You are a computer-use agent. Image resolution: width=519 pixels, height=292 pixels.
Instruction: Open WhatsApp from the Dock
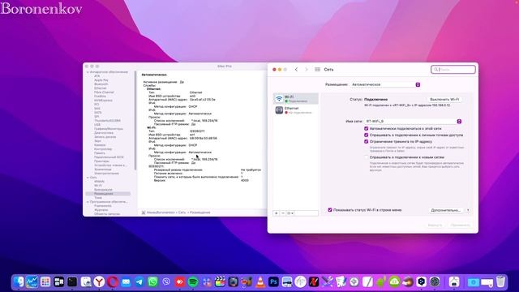pos(152,281)
